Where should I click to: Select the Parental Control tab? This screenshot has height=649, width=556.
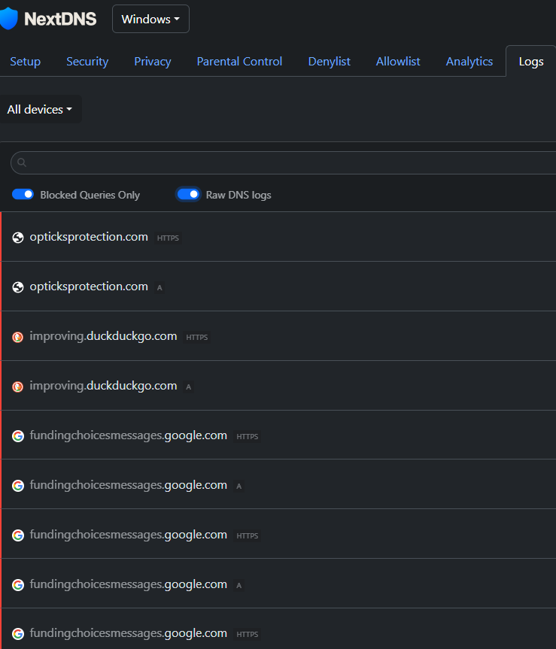point(239,61)
